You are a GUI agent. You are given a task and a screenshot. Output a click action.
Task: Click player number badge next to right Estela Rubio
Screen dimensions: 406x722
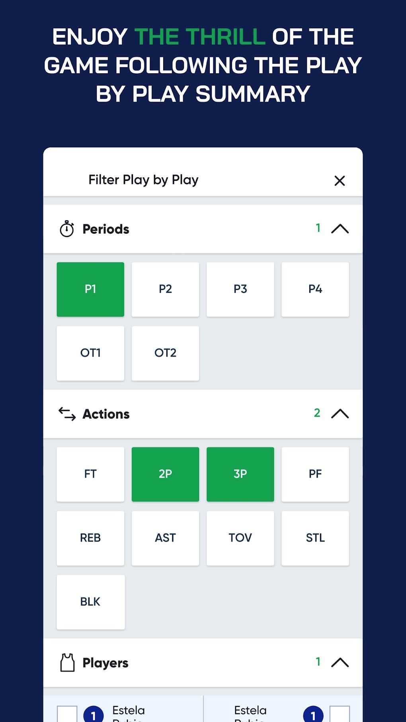pyautogui.click(x=314, y=713)
